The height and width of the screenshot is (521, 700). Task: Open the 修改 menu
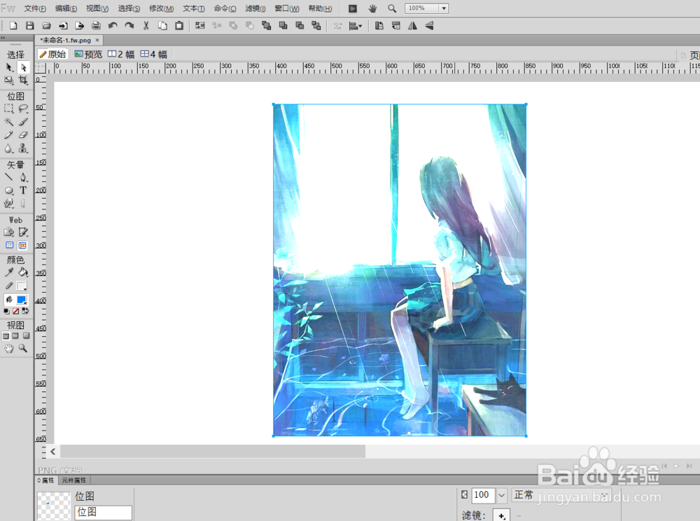click(161, 8)
